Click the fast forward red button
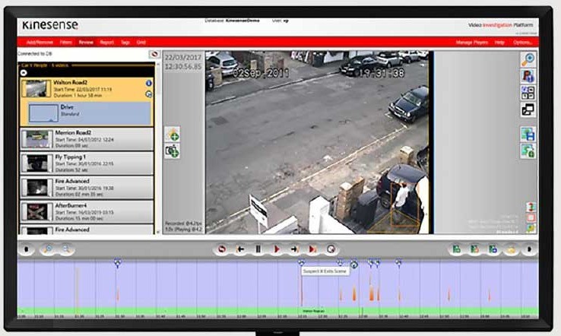 (312, 249)
